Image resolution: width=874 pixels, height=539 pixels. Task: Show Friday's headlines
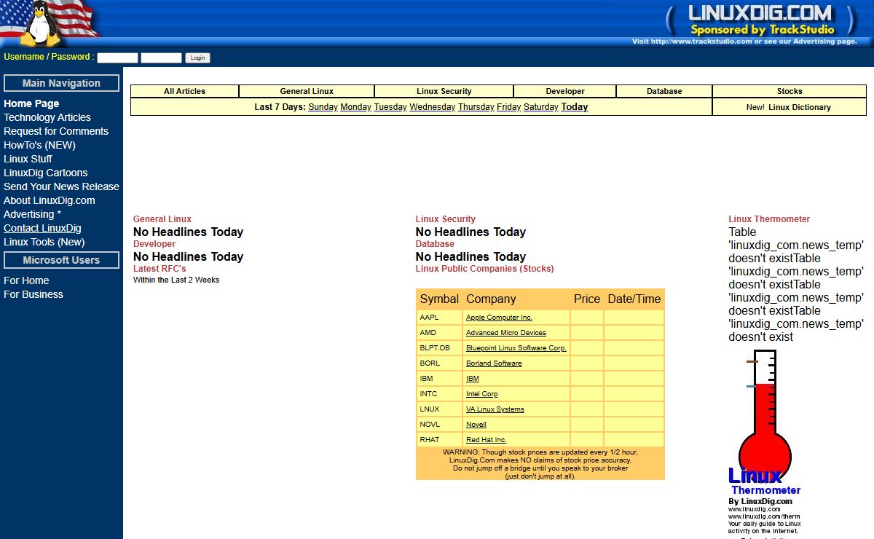(x=509, y=107)
